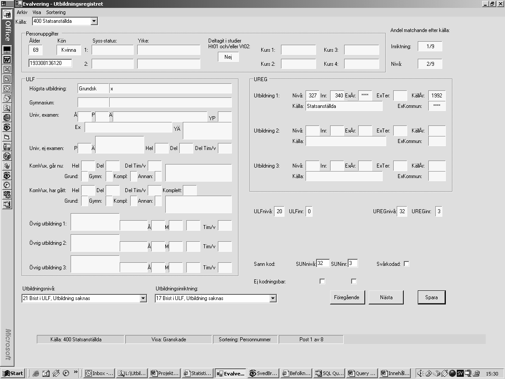The height and width of the screenshot is (379, 505).
Task: Click into the SUNnivå field
Action: [x=323, y=263]
